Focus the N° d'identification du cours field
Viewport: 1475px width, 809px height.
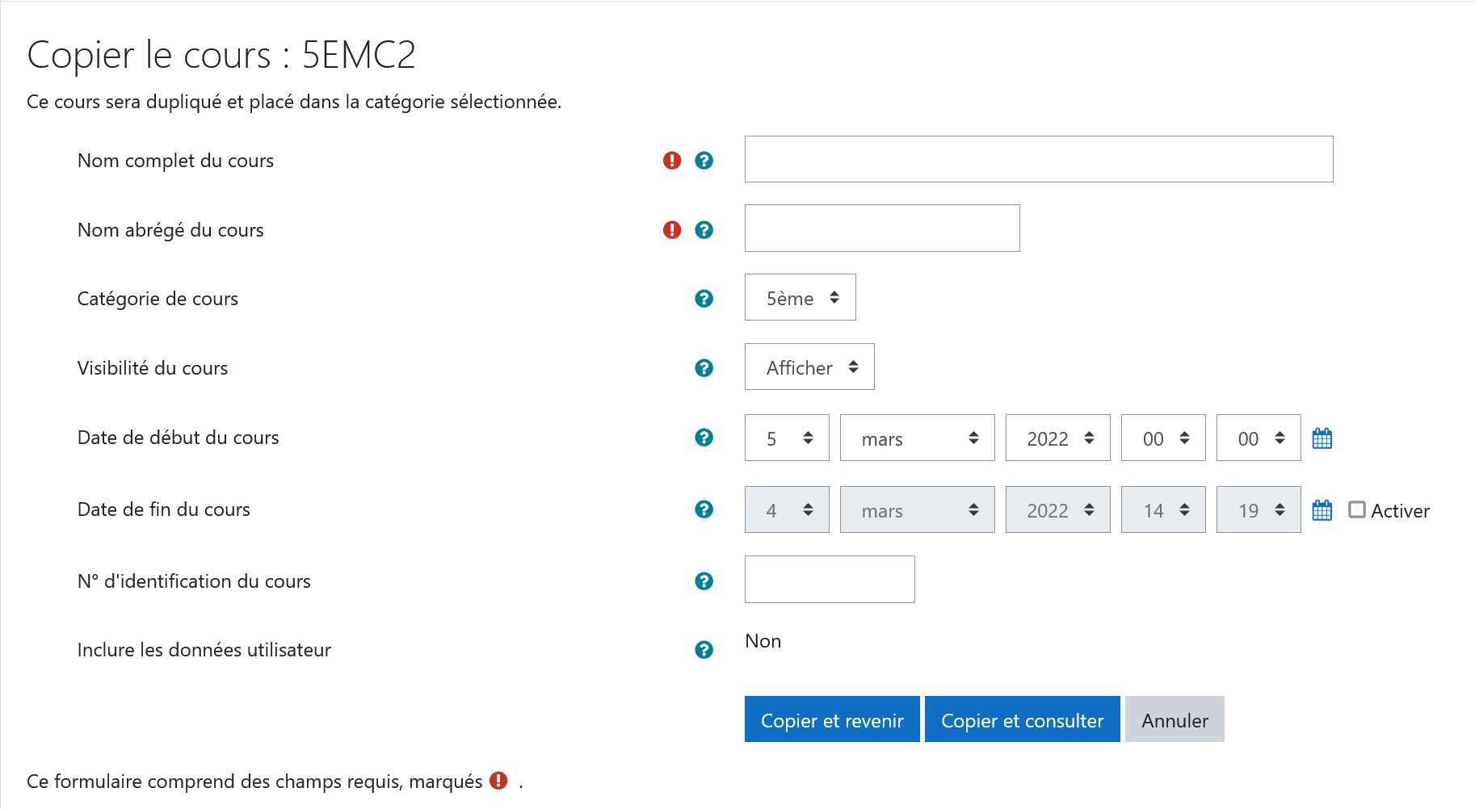coord(830,579)
